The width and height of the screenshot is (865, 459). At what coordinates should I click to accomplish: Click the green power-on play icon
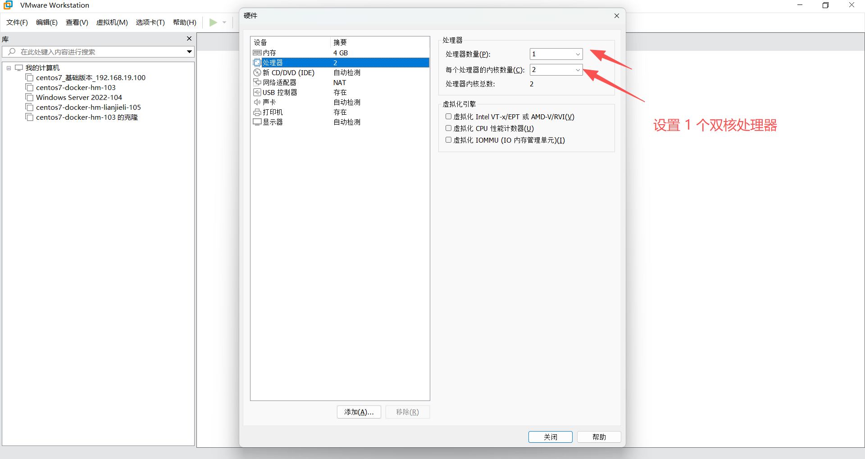point(213,22)
